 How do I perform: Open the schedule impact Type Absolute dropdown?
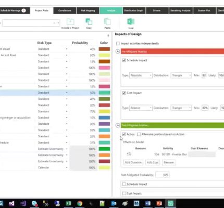click(141, 75)
